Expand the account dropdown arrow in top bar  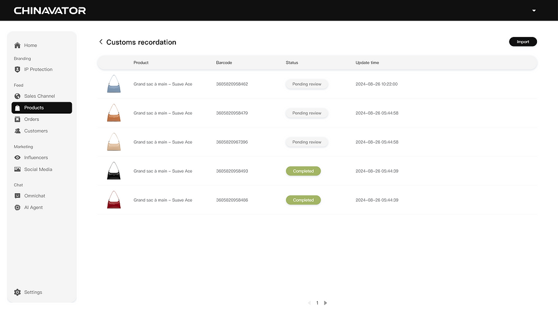[534, 11]
